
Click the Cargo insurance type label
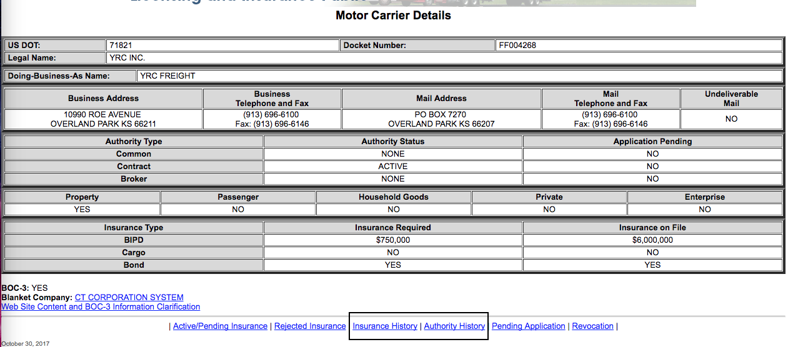pyautogui.click(x=134, y=253)
